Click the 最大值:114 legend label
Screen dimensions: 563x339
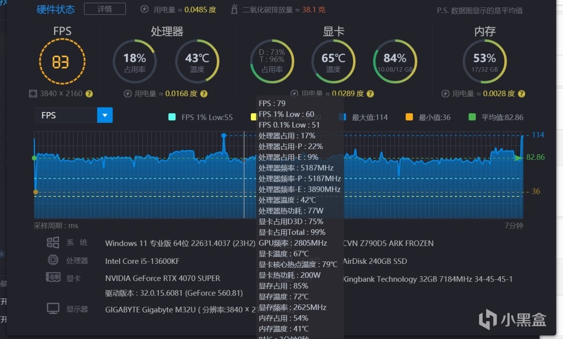[370, 117]
